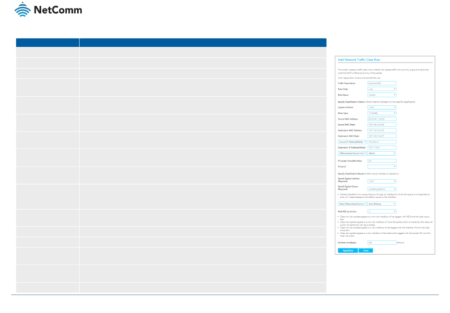The image size is (450, 313).
Task: Select the Ether Type dropdown
Action: pyautogui.click(x=381, y=113)
